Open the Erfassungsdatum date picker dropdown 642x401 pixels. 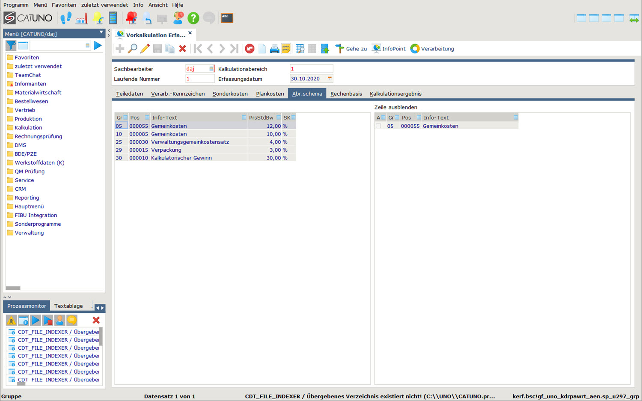tap(330, 79)
